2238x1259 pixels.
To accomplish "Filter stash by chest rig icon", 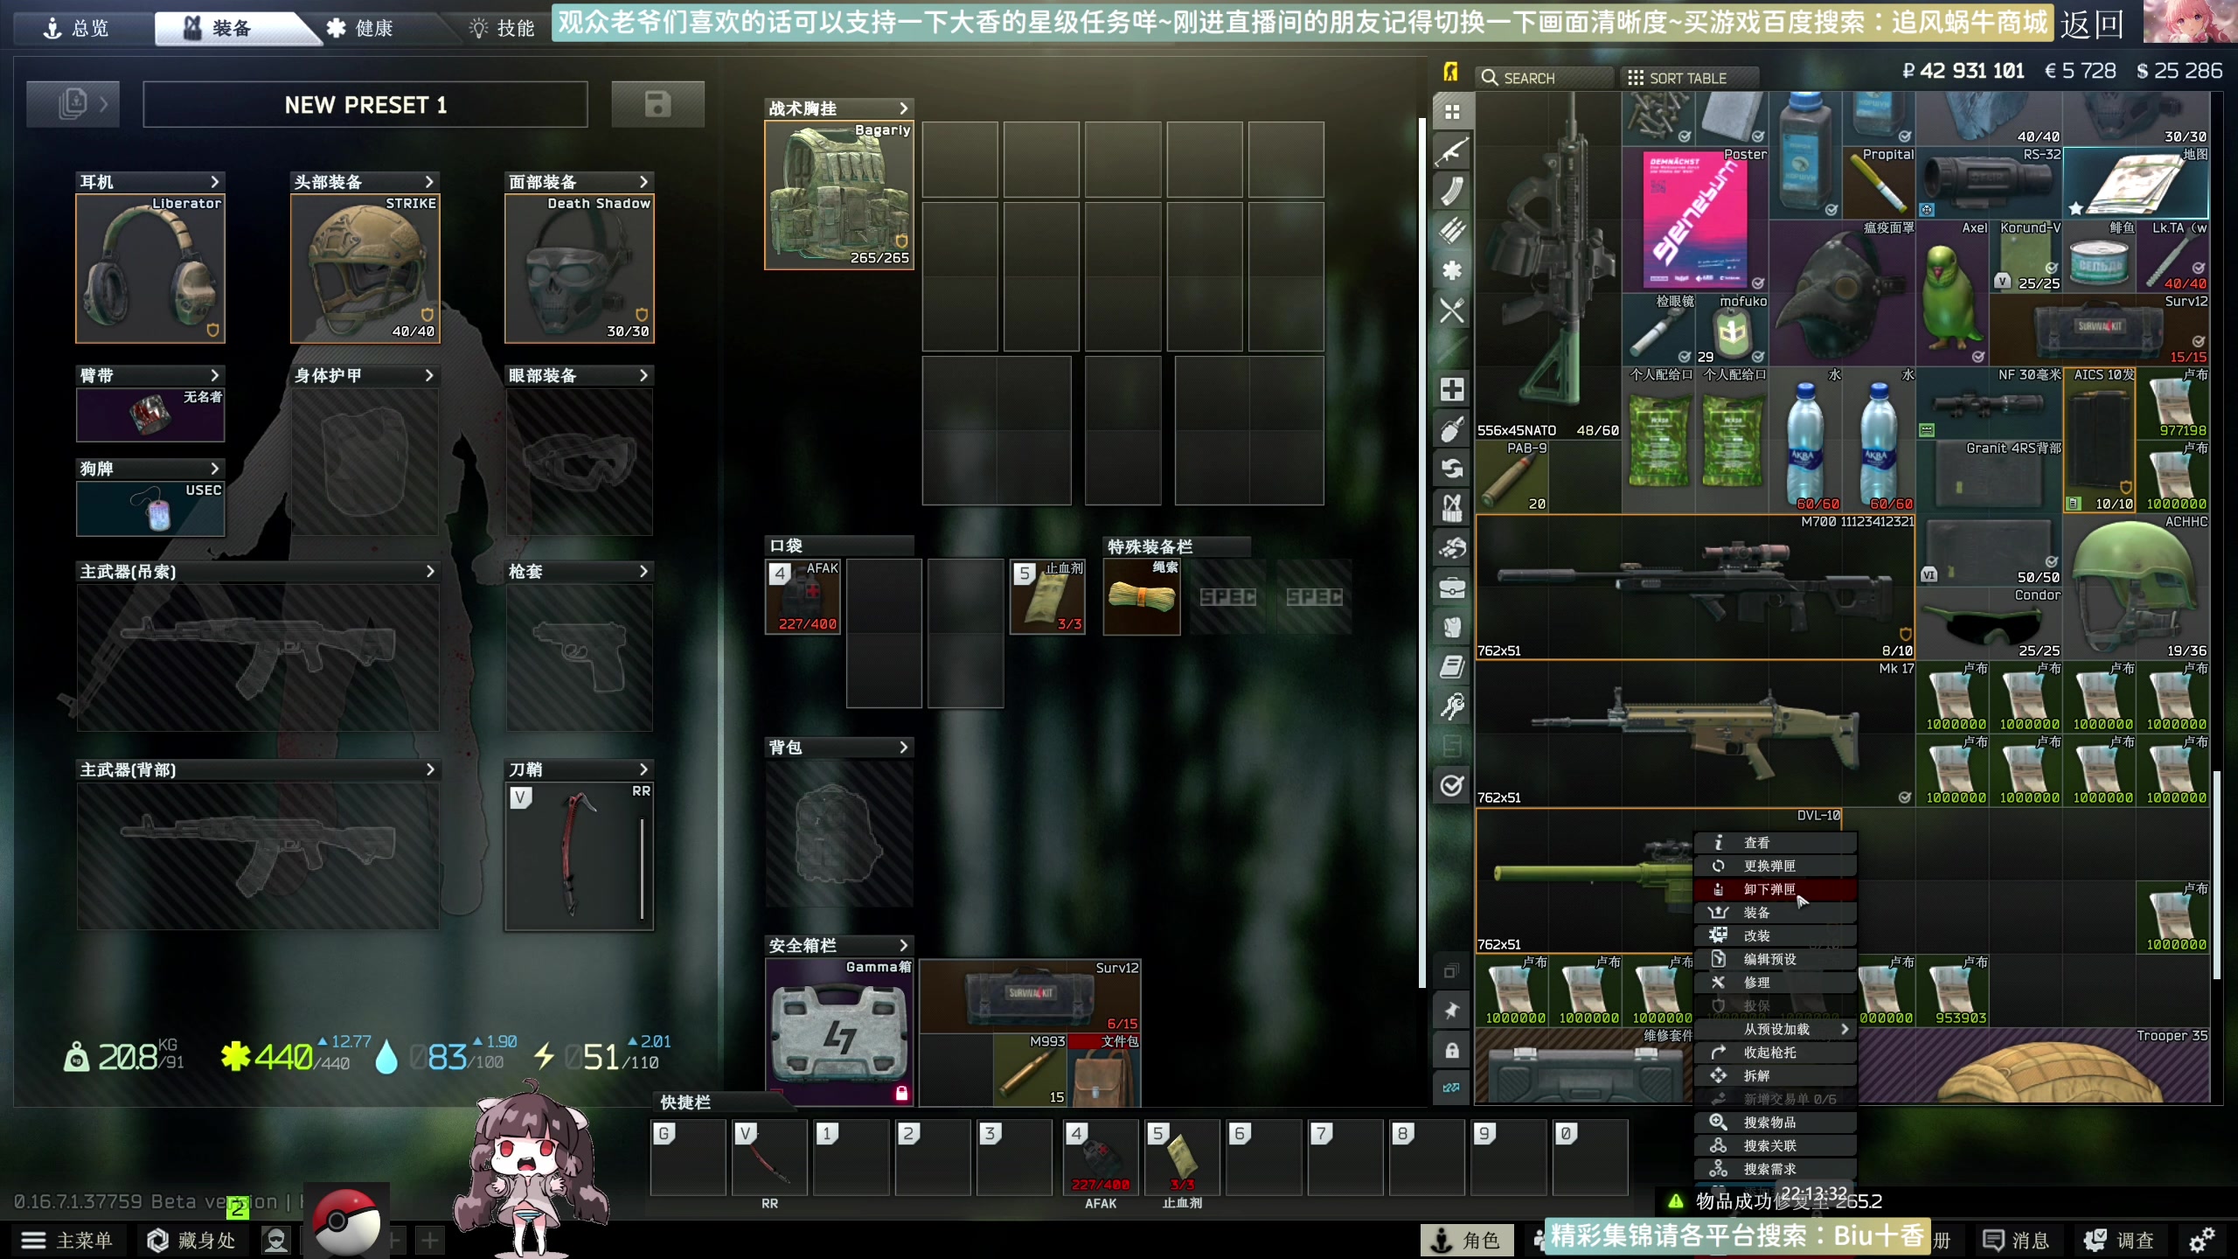I will coord(1451,508).
